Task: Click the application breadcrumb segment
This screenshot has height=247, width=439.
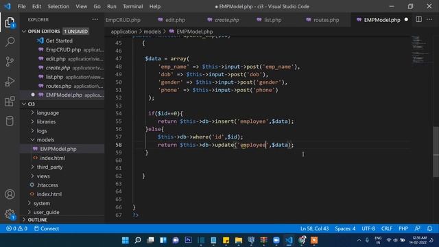Action: tap(123, 32)
